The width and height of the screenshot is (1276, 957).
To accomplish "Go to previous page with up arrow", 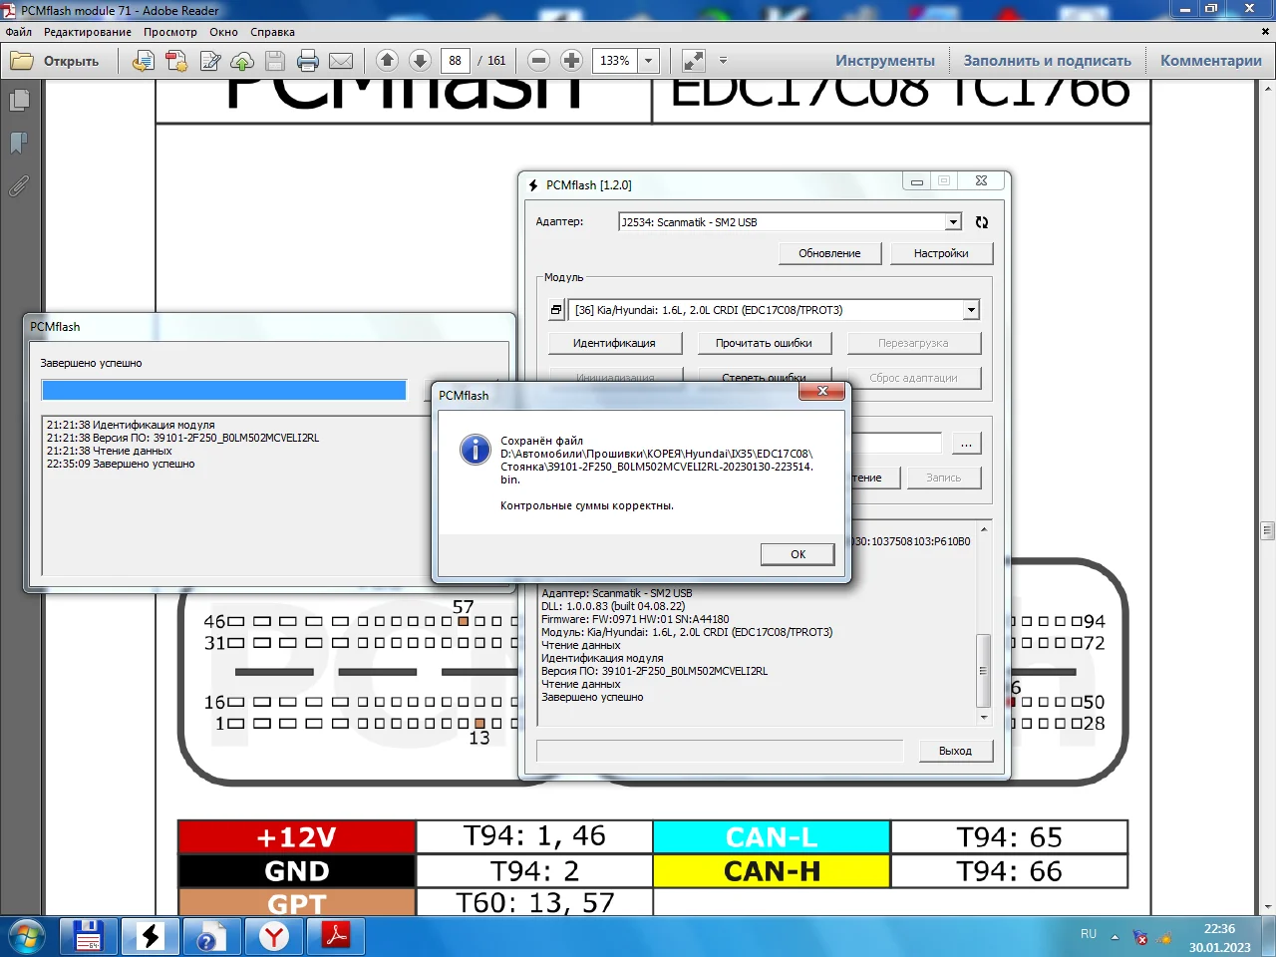I will click(388, 61).
